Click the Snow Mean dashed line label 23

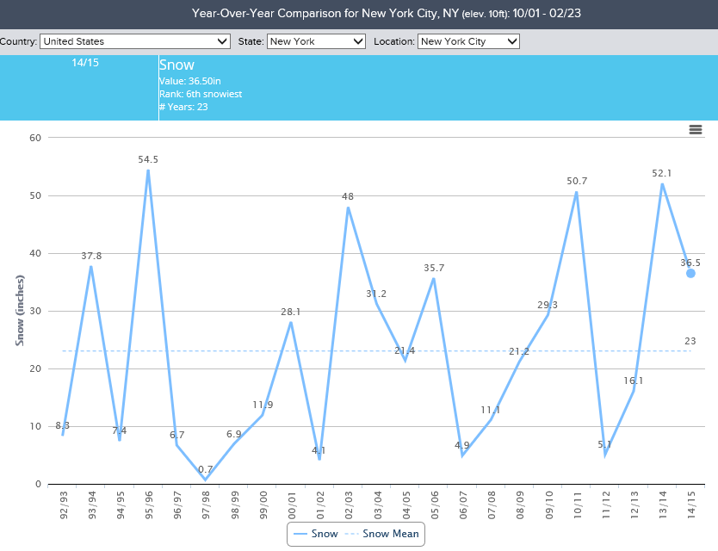[690, 342]
